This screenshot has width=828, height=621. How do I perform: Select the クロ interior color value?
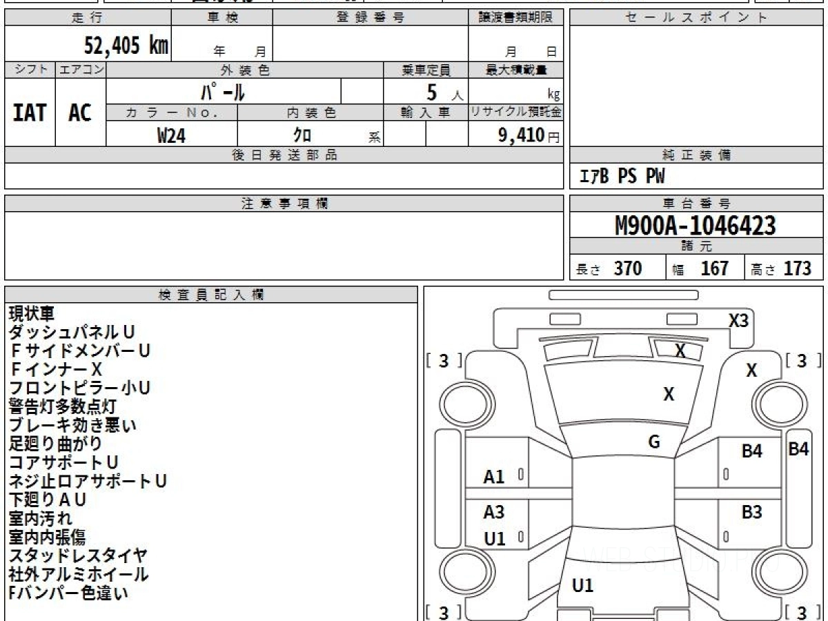point(302,135)
